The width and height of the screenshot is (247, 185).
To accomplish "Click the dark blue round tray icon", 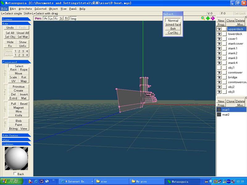I will [x=229, y=181].
